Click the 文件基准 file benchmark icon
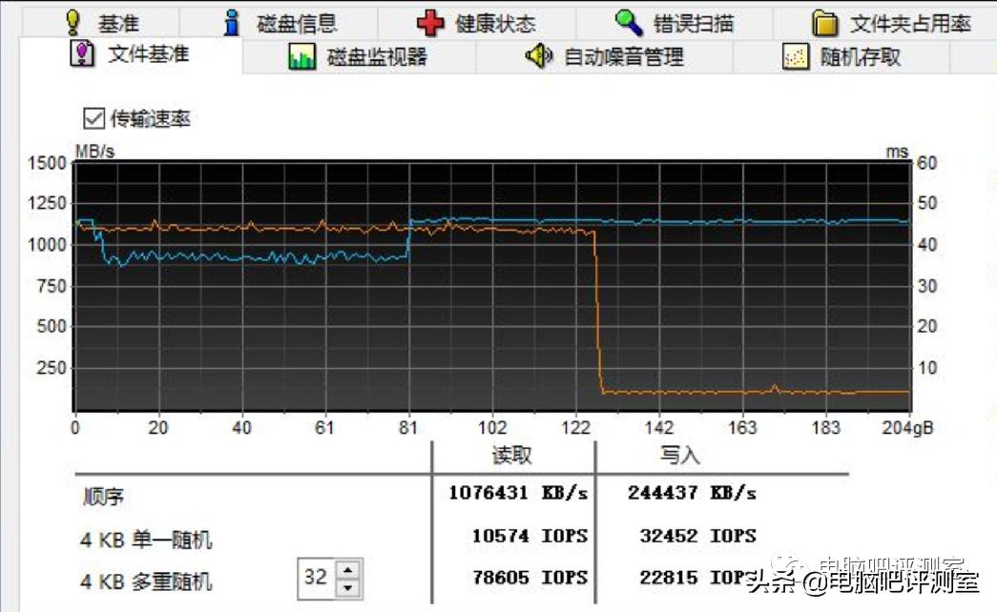 81,55
